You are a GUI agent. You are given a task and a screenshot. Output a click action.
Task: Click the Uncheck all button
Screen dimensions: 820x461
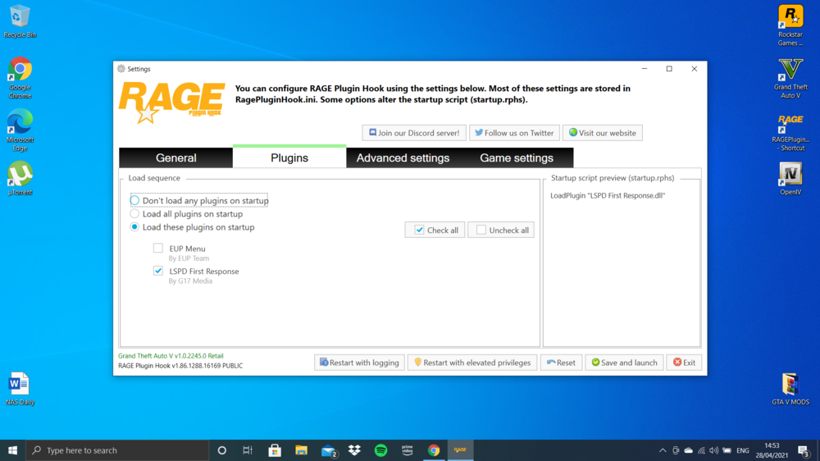501,230
